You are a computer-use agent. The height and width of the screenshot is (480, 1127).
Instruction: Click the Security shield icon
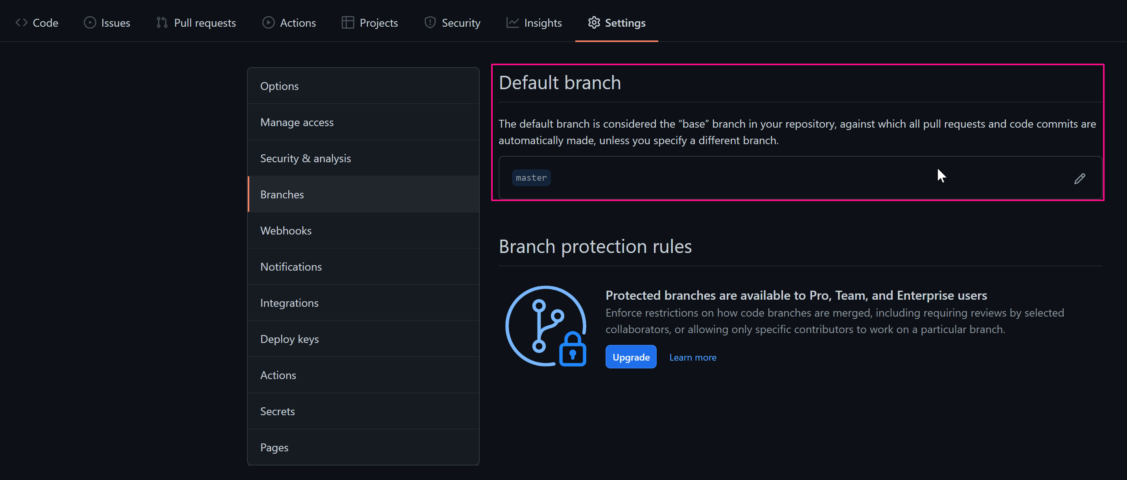click(430, 23)
